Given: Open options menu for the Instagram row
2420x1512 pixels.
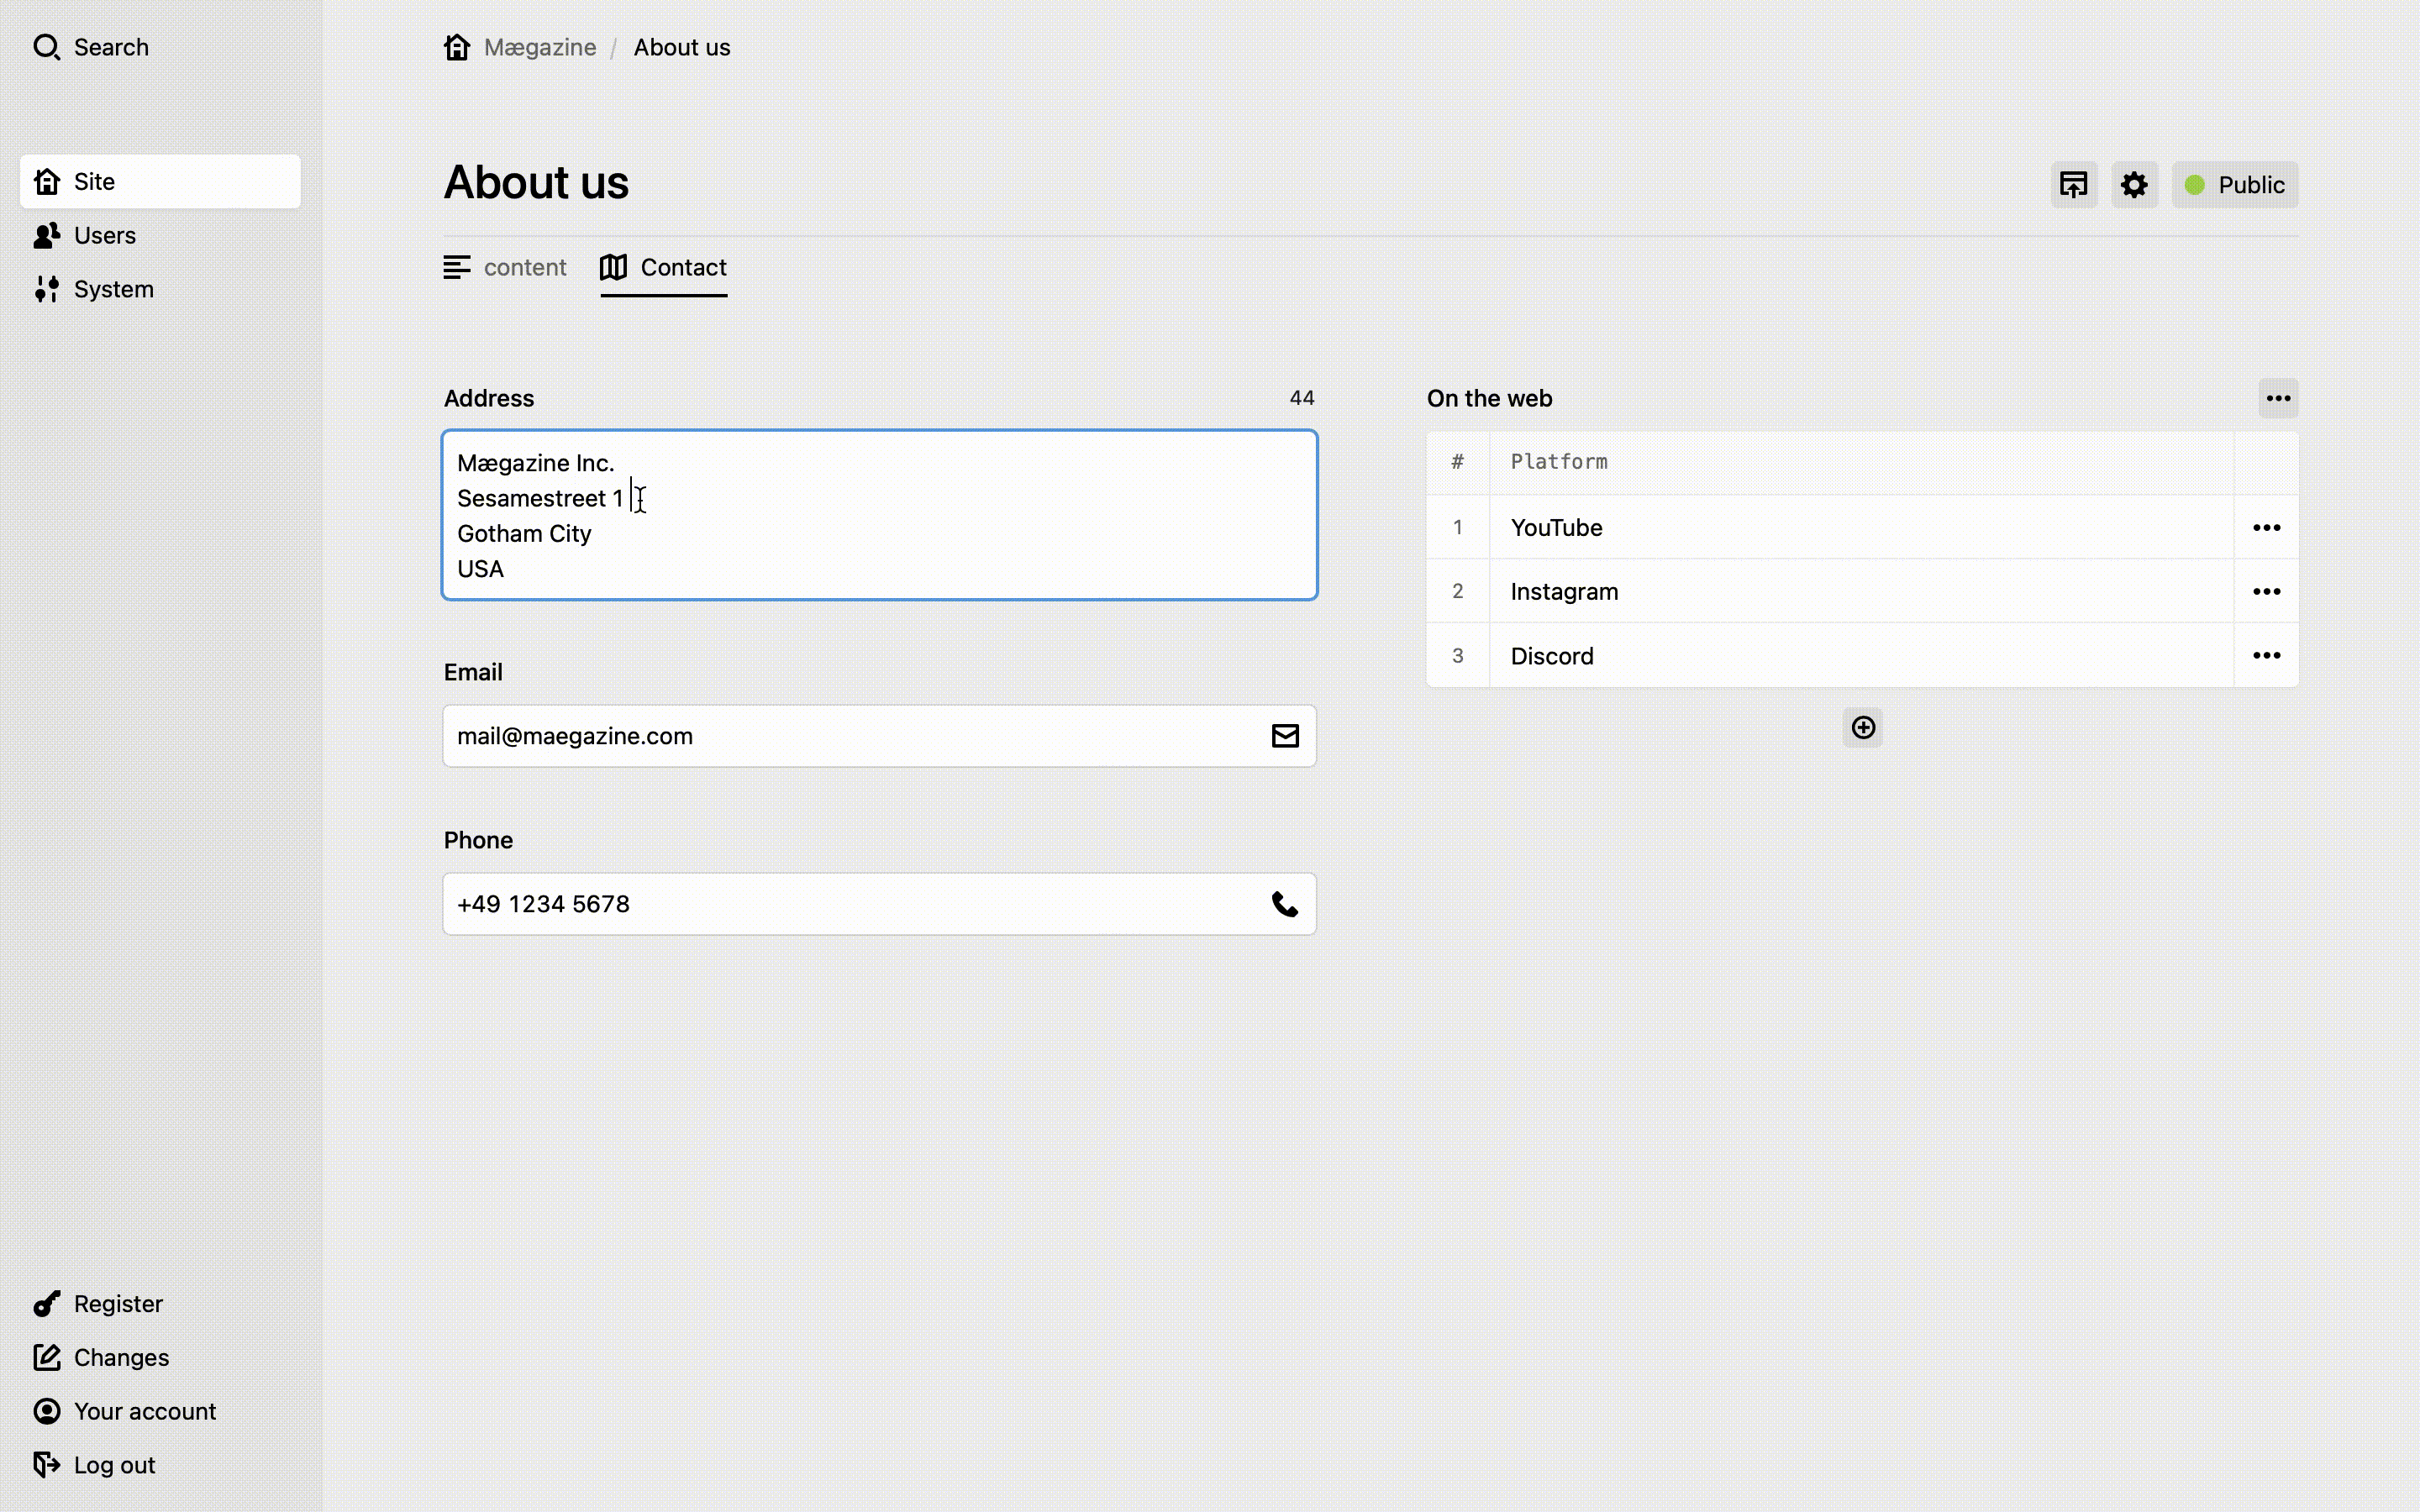Looking at the screenshot, I should (x=2266, y=591).
